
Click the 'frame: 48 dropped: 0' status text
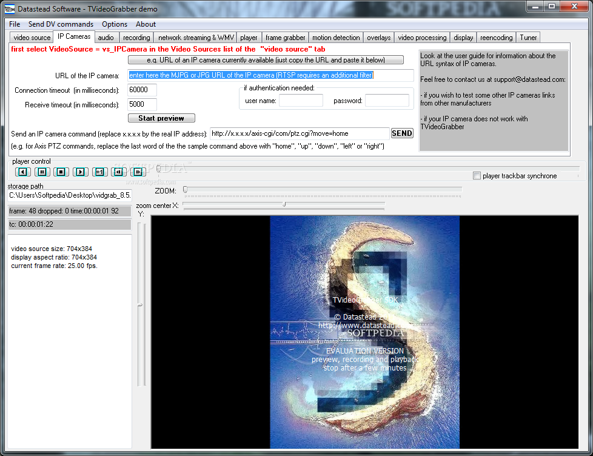click(x=64, y=211)
